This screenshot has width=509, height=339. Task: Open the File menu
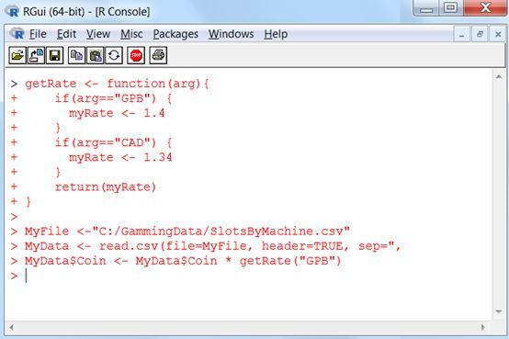tap(38, 34)
